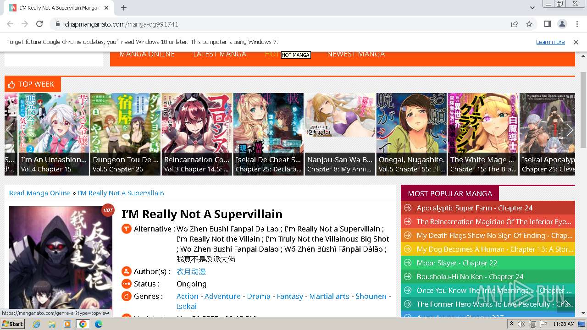Go back with the browser back arrow
Image resolution: width=587 pixels, height=330 pixels.
10,24
